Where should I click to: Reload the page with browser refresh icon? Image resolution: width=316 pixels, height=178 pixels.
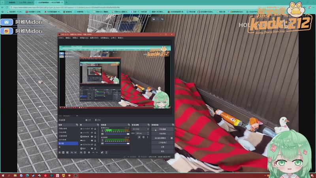(7, 8)
